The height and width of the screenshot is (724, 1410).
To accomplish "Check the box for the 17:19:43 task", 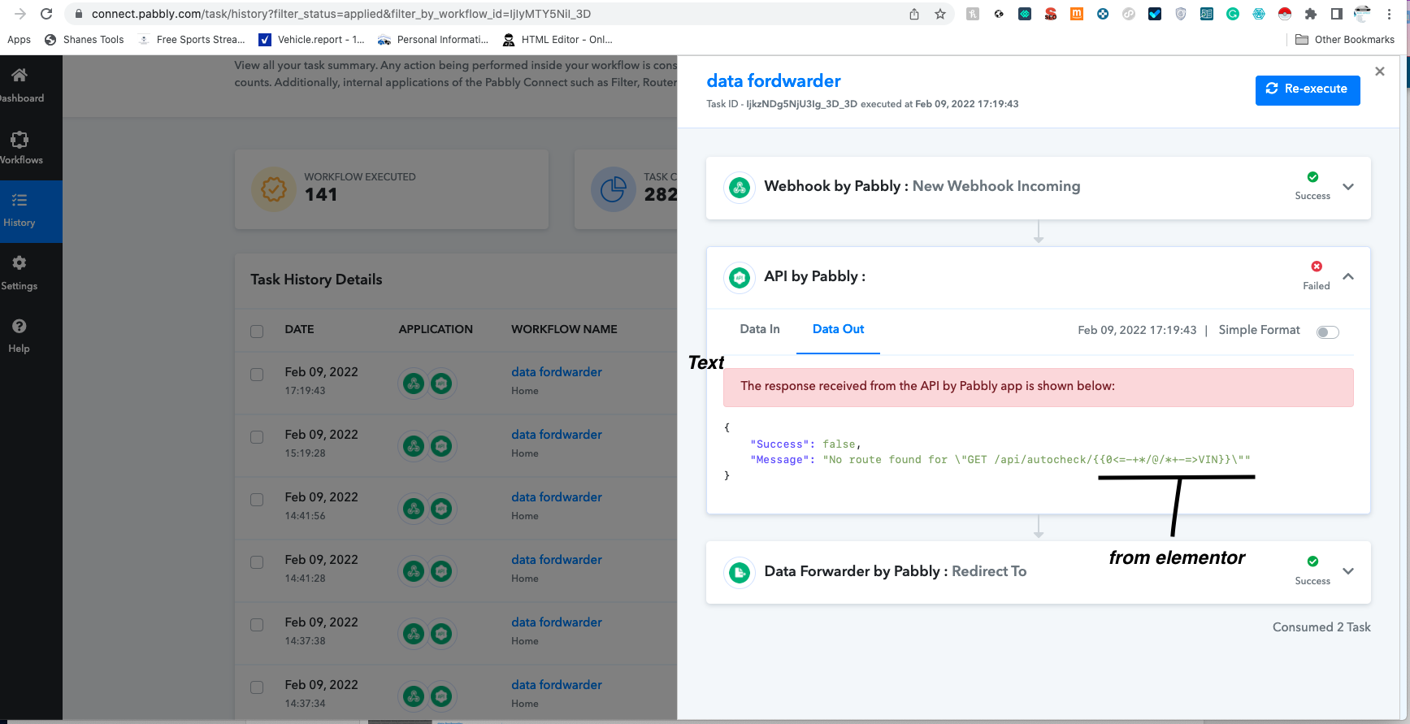I will [x=257, y=375].
